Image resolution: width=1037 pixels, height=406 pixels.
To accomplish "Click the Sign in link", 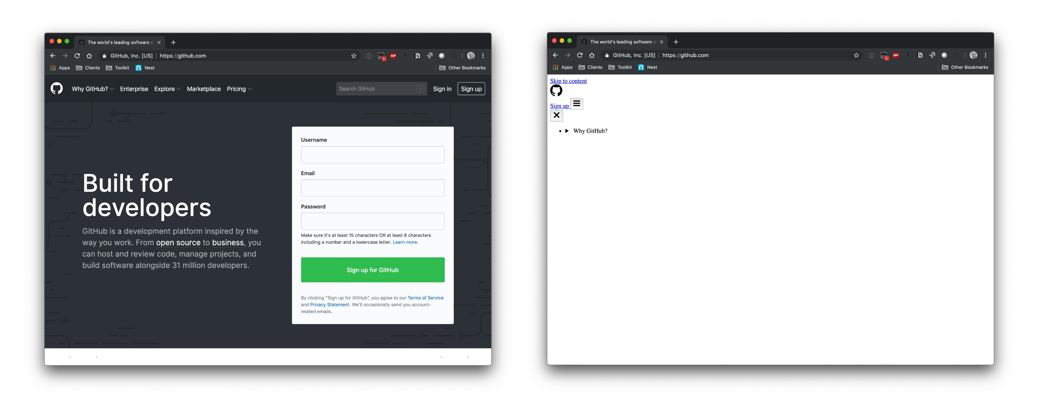I will [x=442, y=88].
